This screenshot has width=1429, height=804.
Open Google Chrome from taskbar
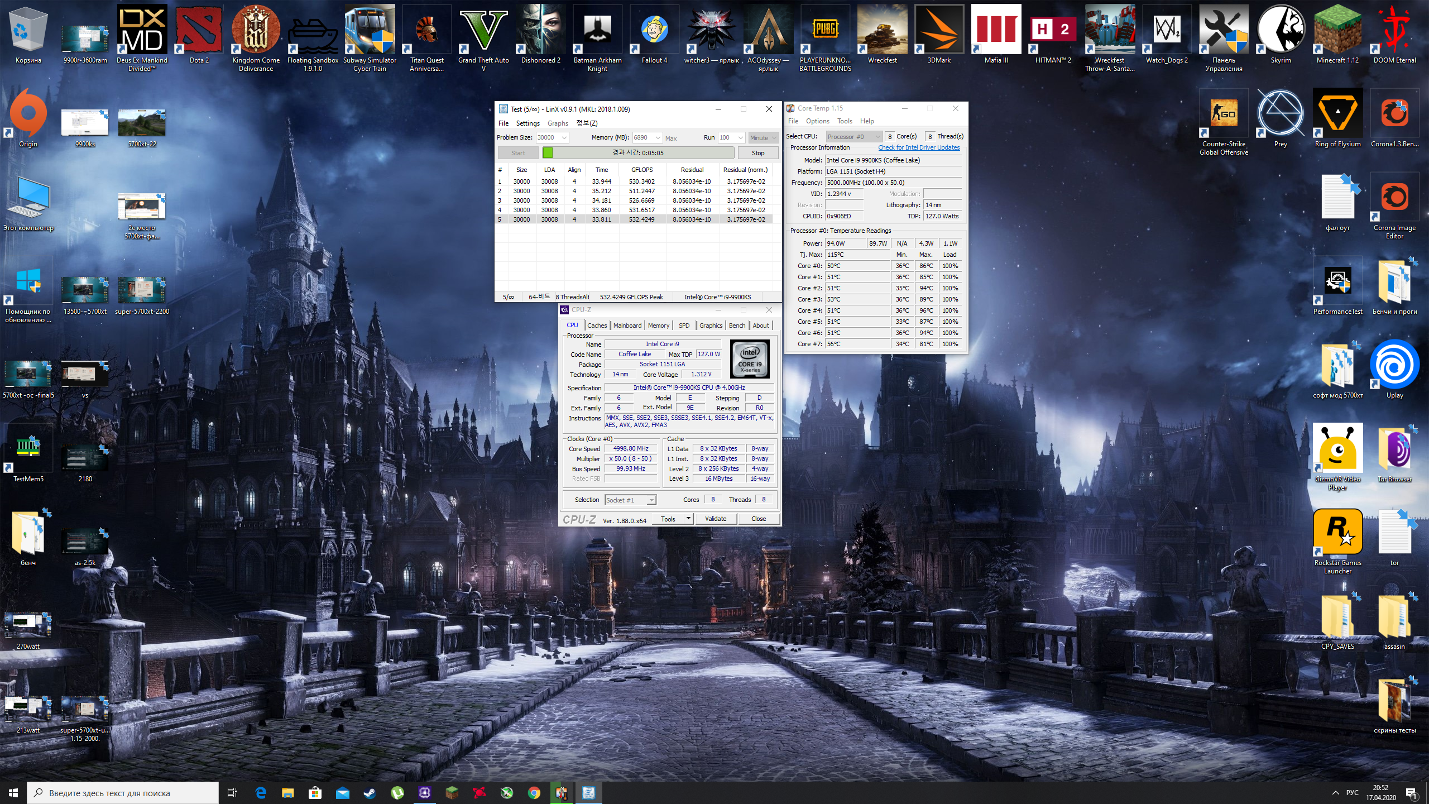534,792
